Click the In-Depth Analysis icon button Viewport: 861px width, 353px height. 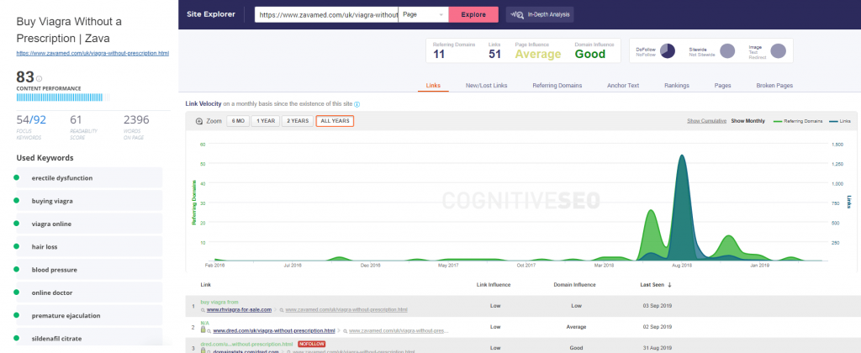[539, 14]
